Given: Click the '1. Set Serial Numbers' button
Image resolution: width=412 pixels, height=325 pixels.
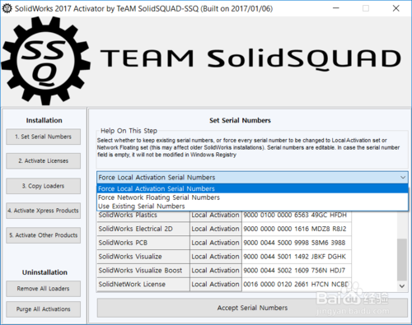Looking at the screenshot, I should (x=44, y=137).
